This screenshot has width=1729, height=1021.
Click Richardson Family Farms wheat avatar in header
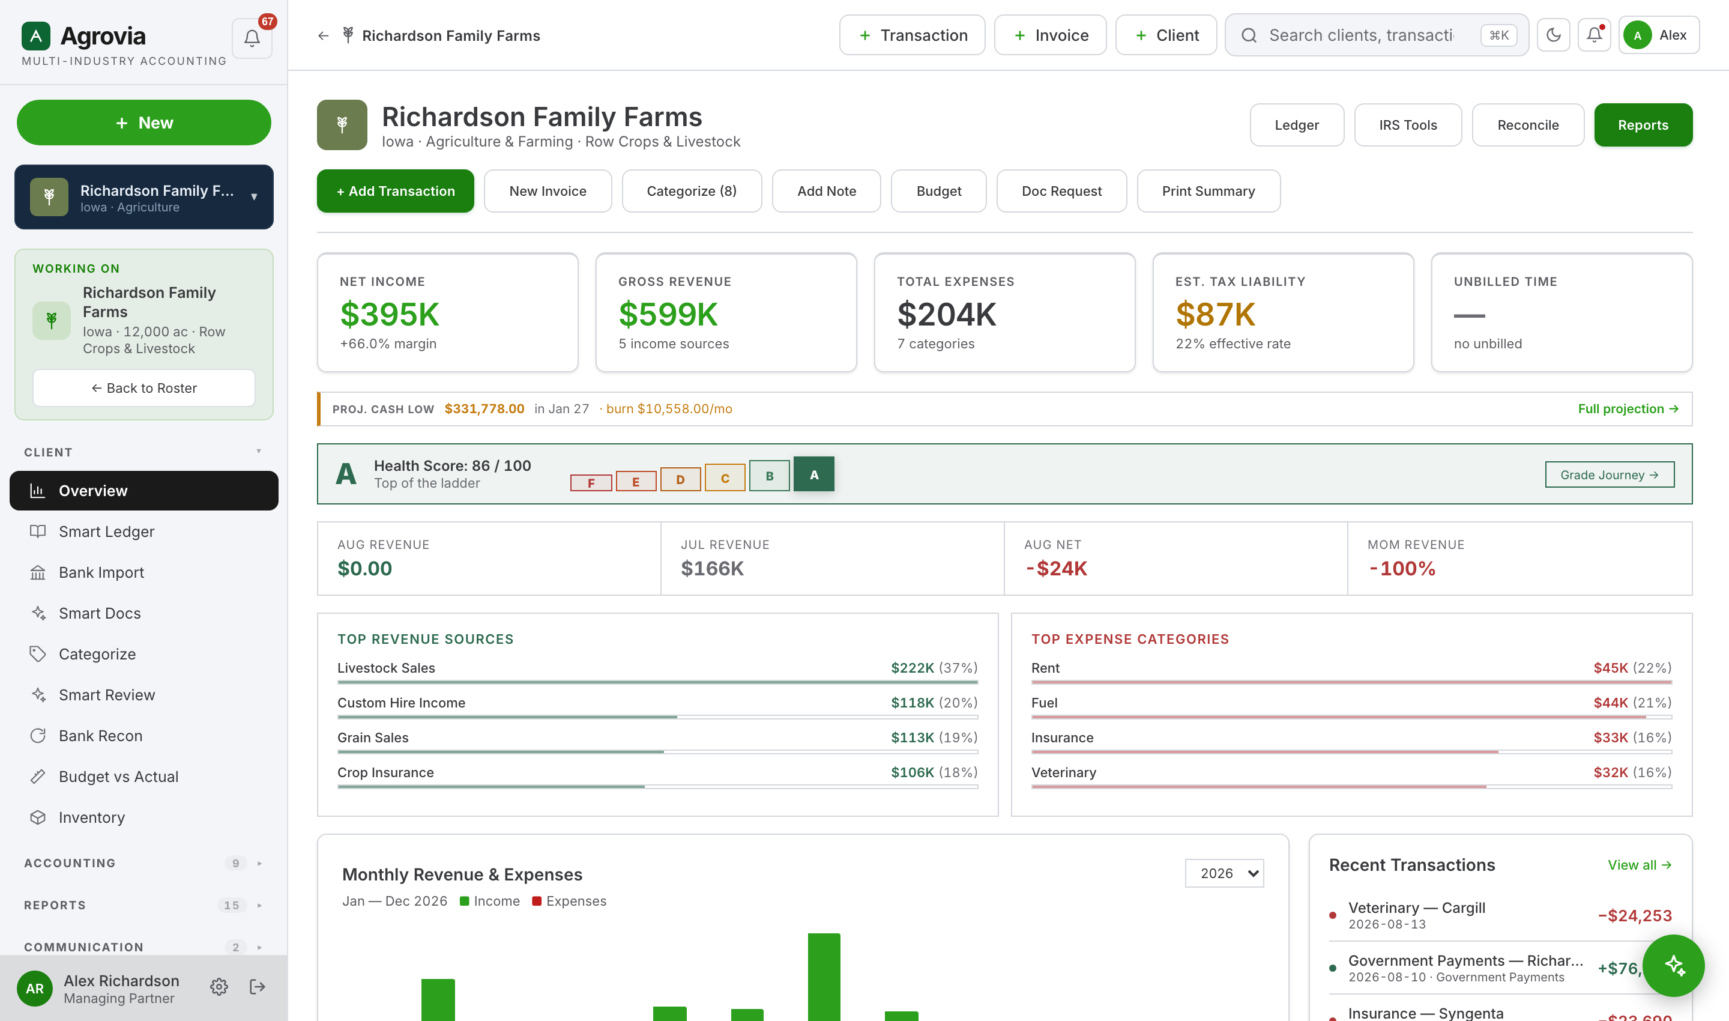click(342, 124)
